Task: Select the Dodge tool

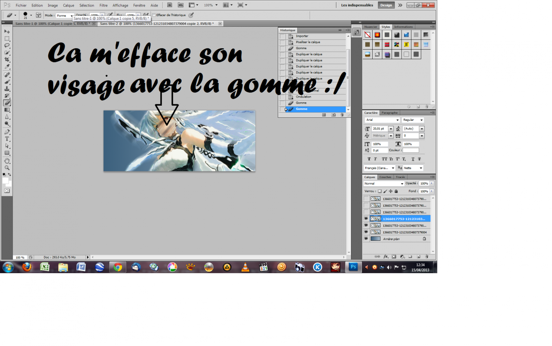Action: pos(7,123)
